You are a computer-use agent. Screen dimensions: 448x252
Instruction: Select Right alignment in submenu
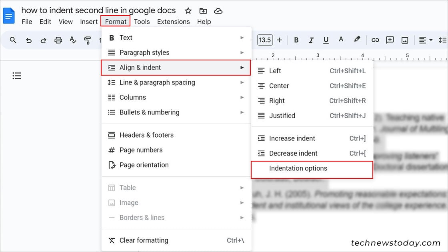tap(312, 100)
